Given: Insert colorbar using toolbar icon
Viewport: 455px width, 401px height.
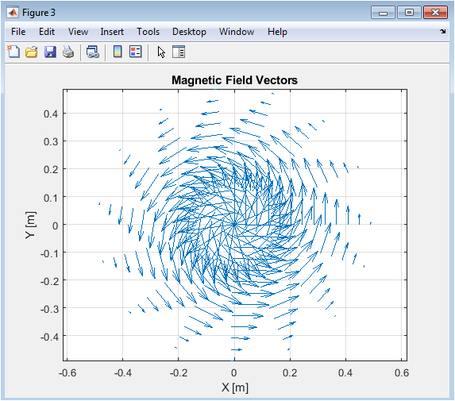Looking at the screenshot, I should (x=118, y=52).
